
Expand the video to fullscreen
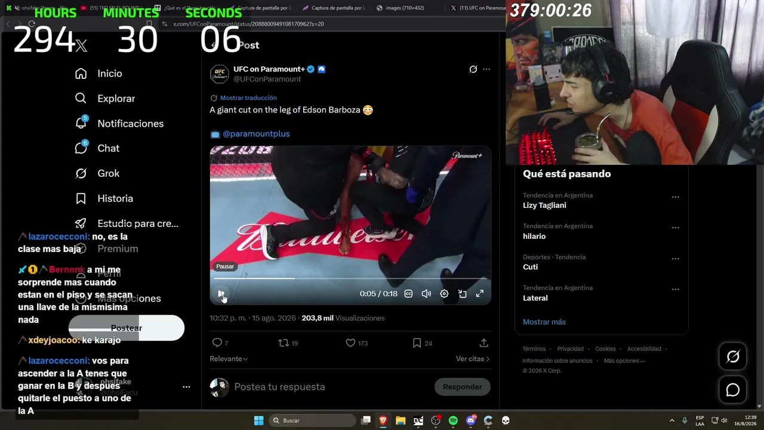coord(479,294)
